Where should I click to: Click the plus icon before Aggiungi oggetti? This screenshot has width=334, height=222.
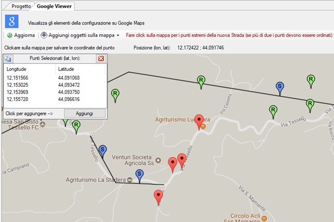coord(44,35)
